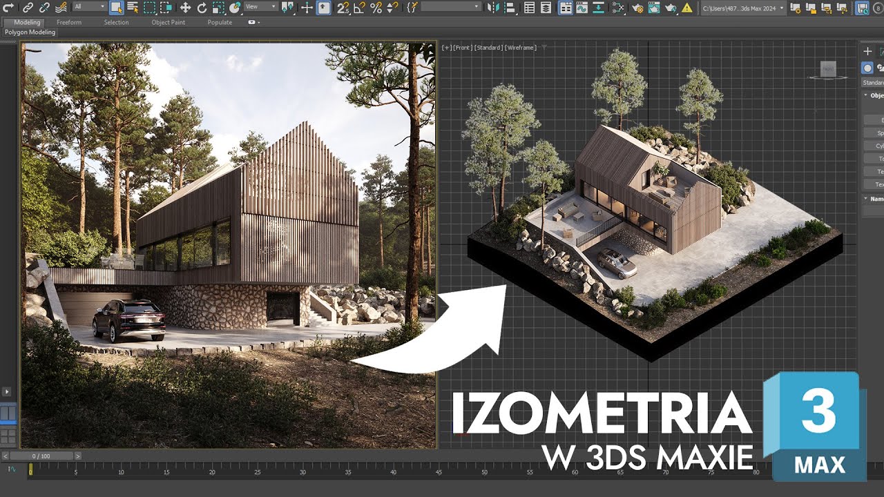Open the Select by Name list

click(133, 8)
